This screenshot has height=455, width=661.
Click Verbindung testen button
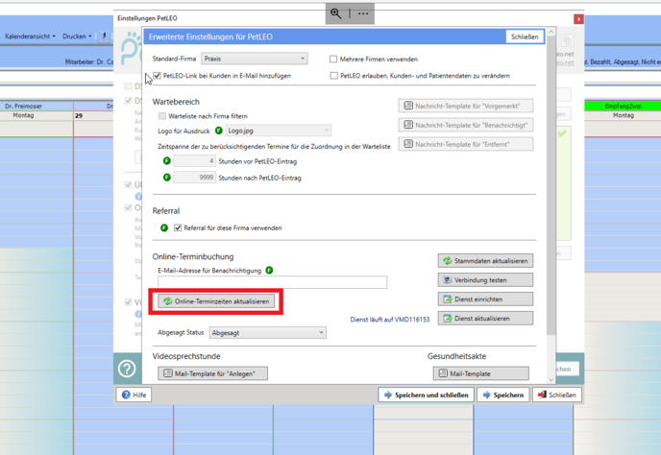point(485,279)
